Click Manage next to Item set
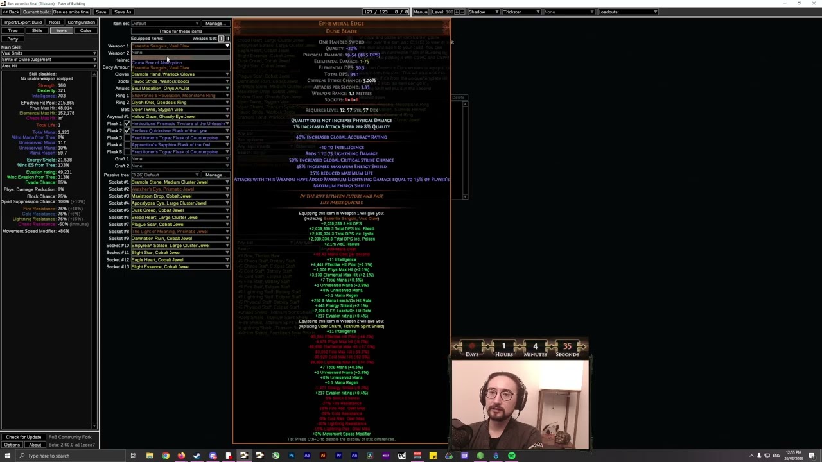The width and height of the screenshot is (822, 462). click(216, 23)
